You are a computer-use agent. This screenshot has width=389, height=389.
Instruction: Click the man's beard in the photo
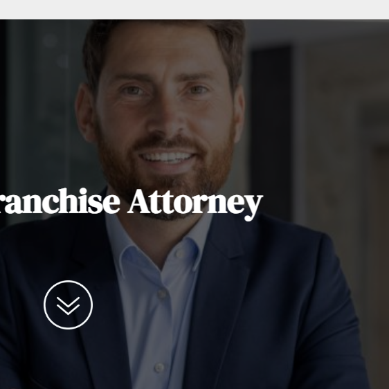coord(165,174)
